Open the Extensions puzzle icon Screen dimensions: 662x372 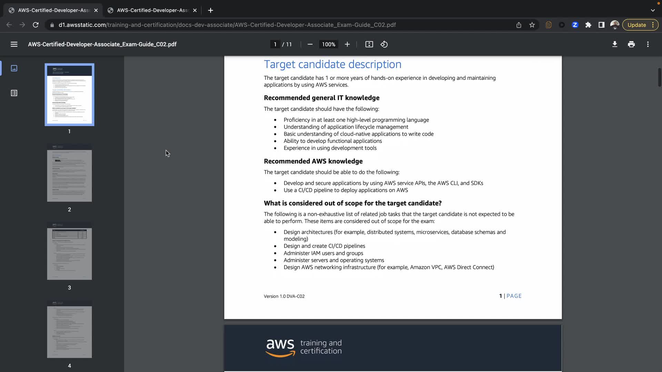[x=588, y=25]
